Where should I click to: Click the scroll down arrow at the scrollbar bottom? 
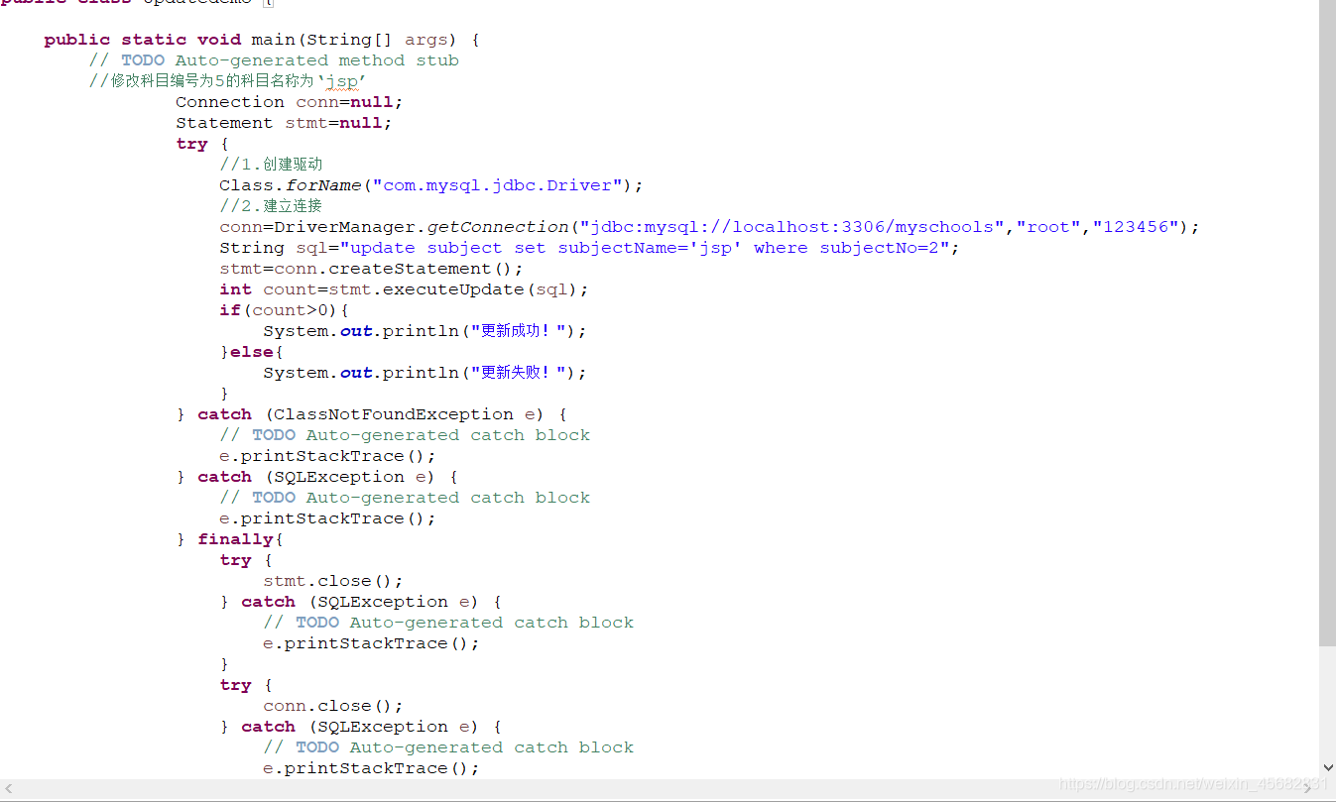1327,767
